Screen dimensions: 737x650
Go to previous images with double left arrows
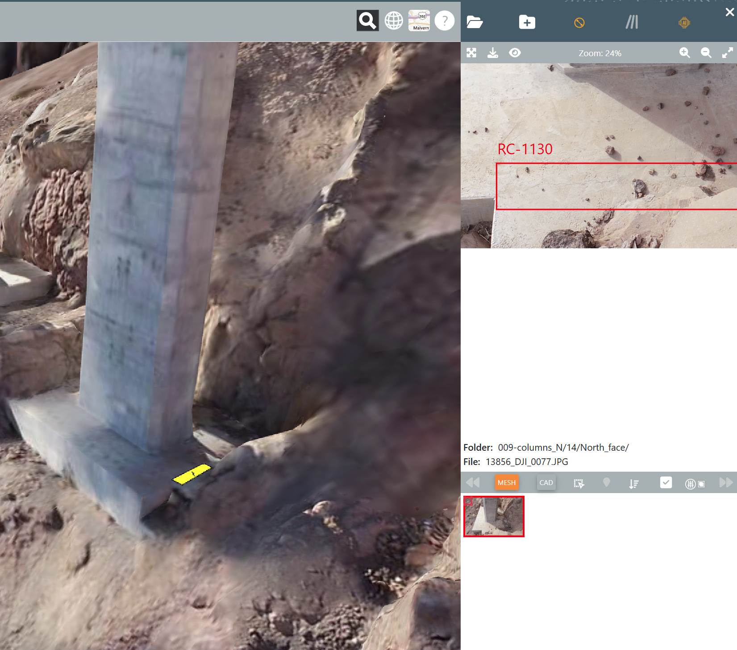click(473, 482)
